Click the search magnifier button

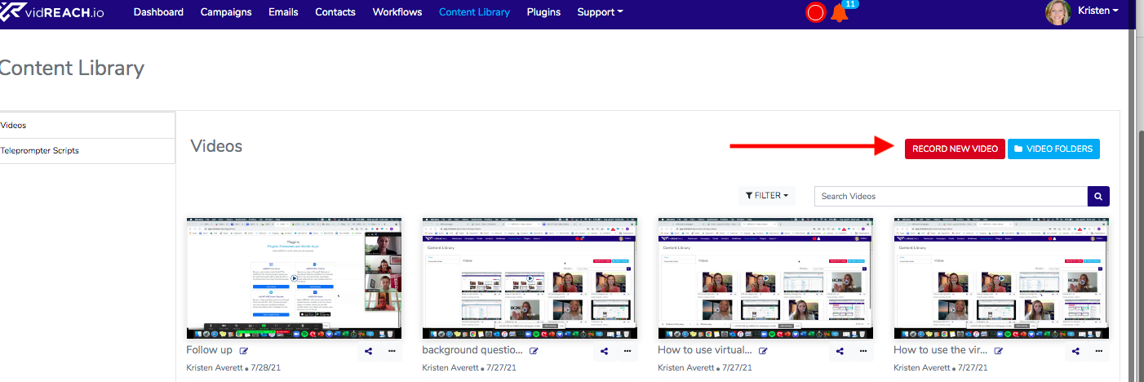click(x=1098, y=196)
